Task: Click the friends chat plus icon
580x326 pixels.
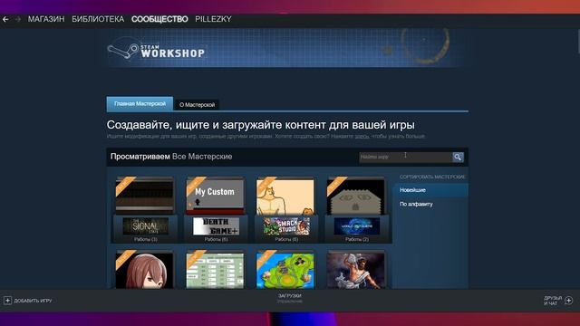Action: coord(569,301)
